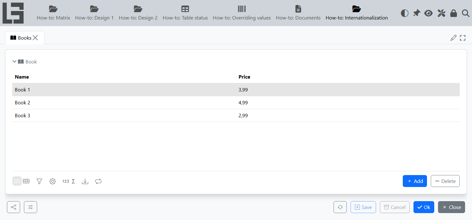472x220 pixels.
Task: Select the Book 2 row
Action: tap(236, 103)
